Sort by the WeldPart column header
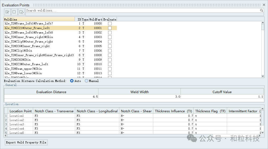 (96, 19)
